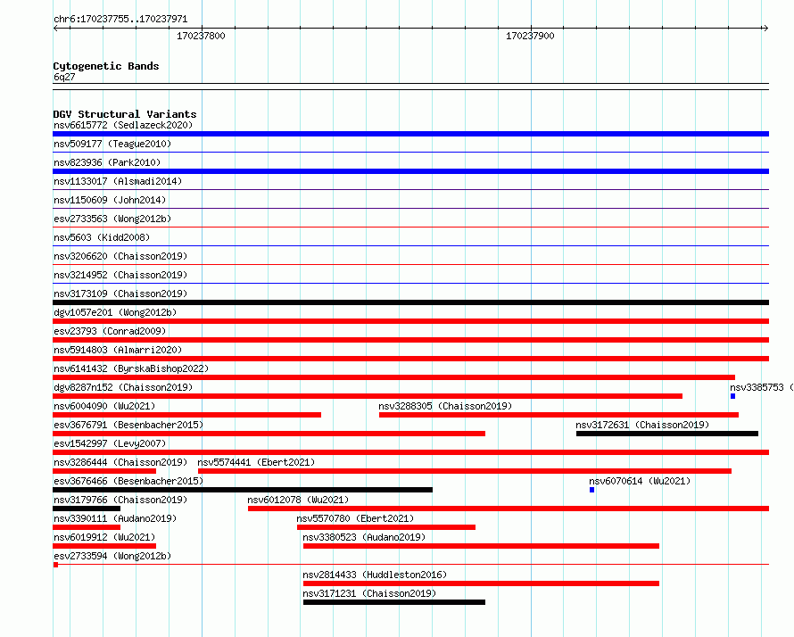Click the black nsv3171231 variant bar
This screenshot has height=637, width=794.
point(394,602)
